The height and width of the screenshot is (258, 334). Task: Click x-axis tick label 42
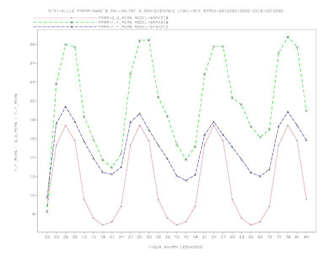177,237
